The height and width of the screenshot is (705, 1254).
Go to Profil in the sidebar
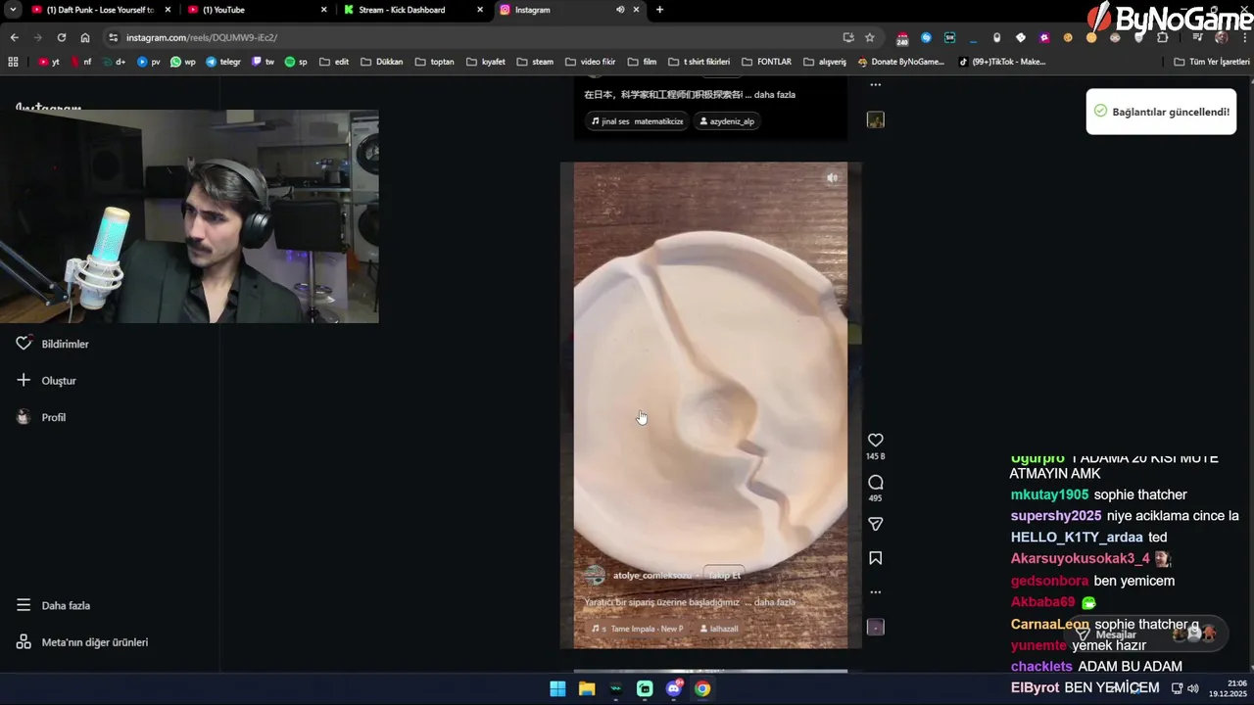(41, 417)
